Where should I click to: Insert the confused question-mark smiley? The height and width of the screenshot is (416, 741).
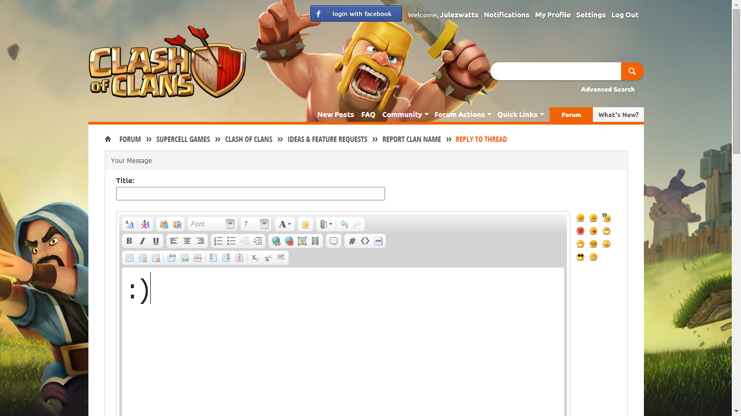tap(606, 218)
